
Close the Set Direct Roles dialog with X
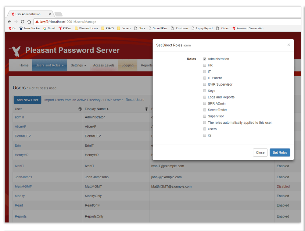pyautogui.click(x=289, y=45)
